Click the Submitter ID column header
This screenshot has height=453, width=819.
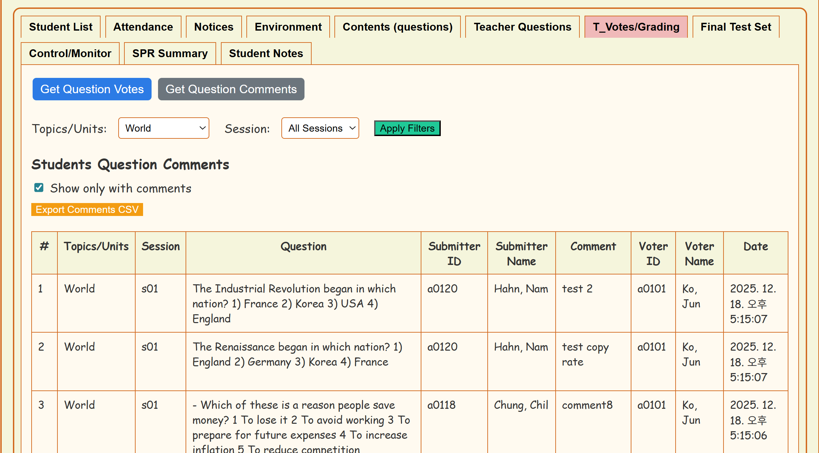tap(454, 253)
